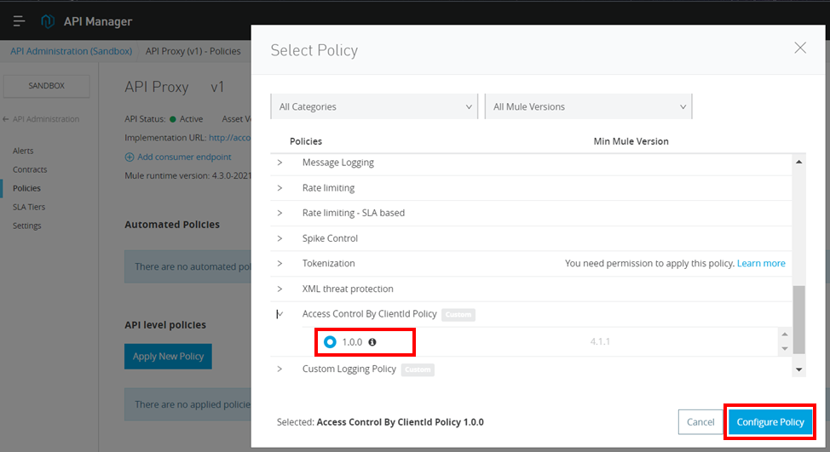The width and height of the screenshot is (830, 452).
Task: Open Alerts in the sidebar
Action: click(x=23, y=151)
